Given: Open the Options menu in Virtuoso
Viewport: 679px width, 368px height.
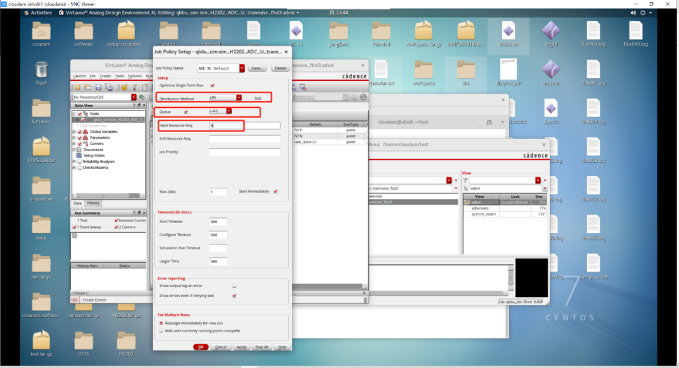Looking at the screenshot, I should pos(135,76).
